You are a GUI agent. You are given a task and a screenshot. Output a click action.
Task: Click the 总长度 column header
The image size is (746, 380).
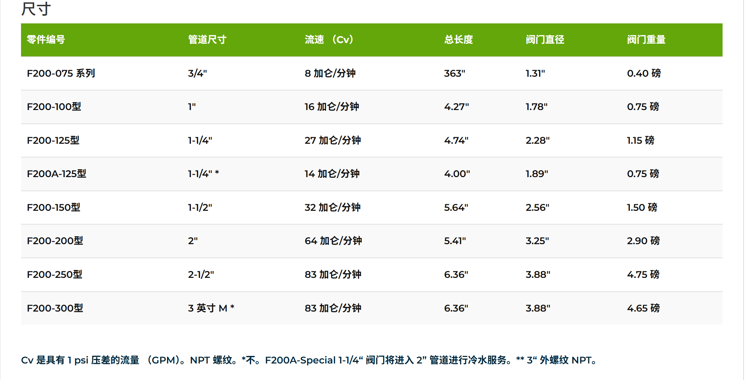pyautogui.click(x=458, y=40)
